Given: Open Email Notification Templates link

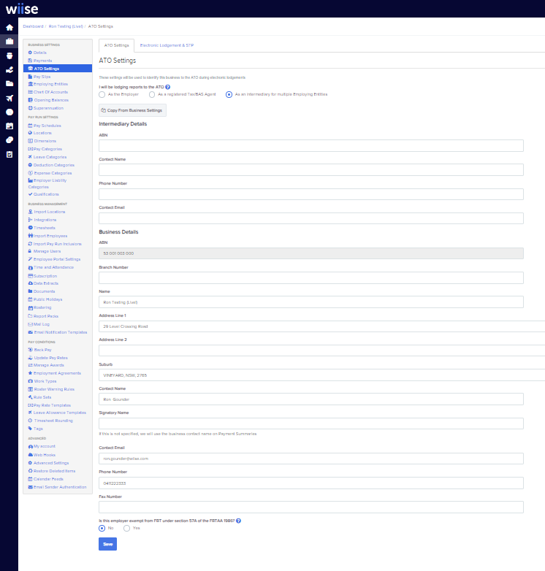Looking at the screenshot, I should coord(61,332).
